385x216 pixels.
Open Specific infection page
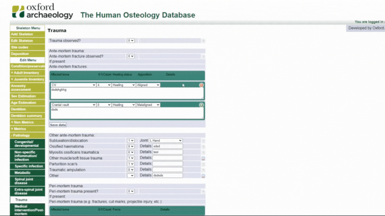pyautogui.click(x=27, y=166)
